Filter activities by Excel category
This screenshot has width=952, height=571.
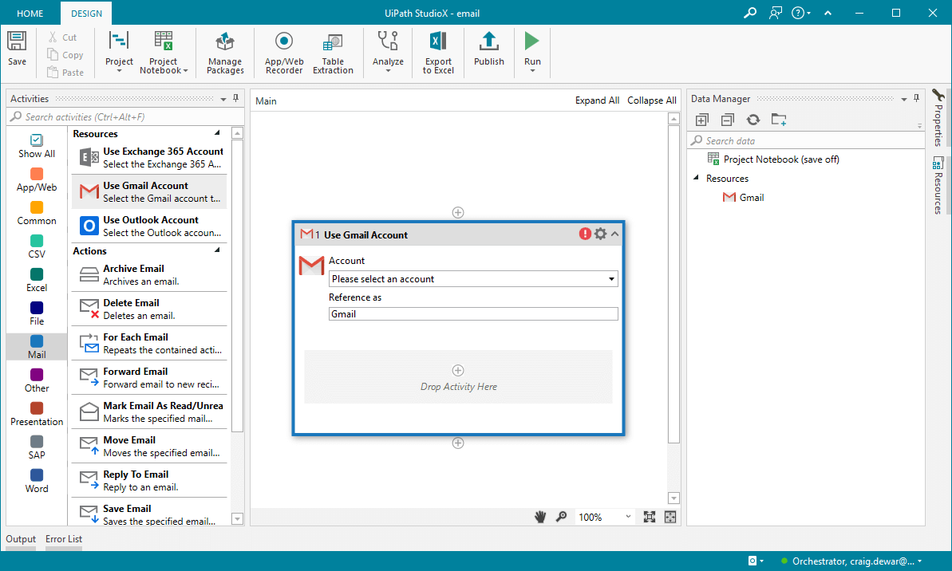37,281
